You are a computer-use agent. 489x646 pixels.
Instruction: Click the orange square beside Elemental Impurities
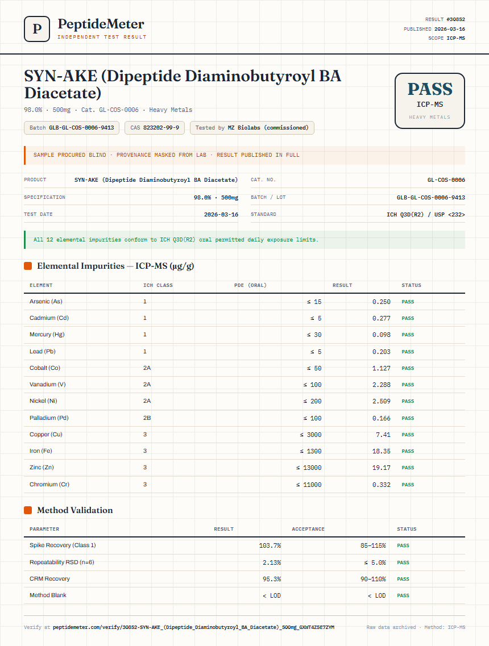(28, 266)
